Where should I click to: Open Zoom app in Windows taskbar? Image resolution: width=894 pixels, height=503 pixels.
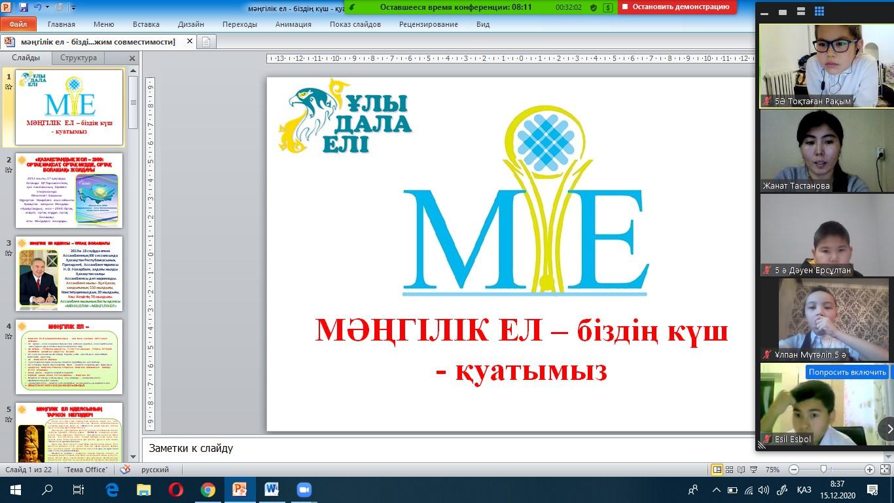pyautogui.click(x=304, y=489)
